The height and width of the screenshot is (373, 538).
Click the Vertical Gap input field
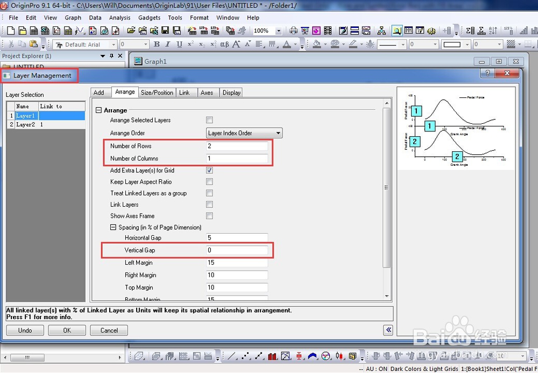[x=237, y=250]
